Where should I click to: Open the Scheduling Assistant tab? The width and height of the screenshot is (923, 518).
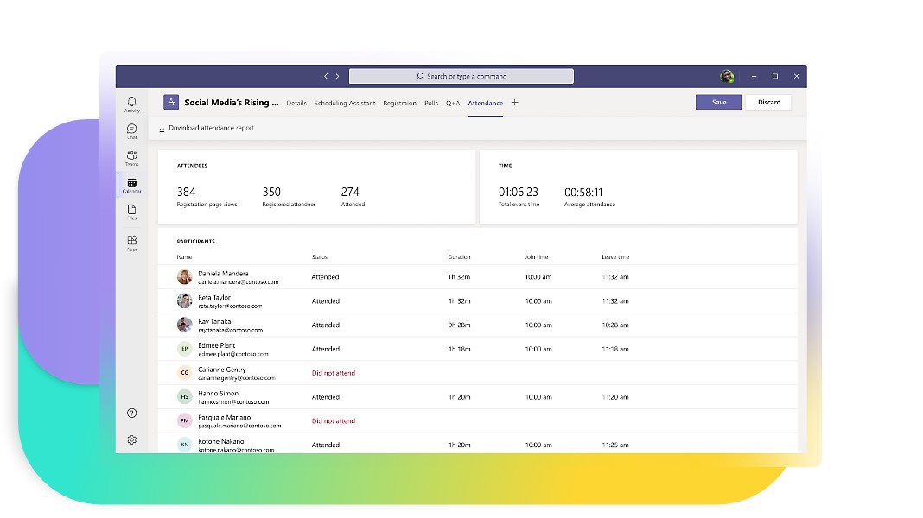click(344, 103)
